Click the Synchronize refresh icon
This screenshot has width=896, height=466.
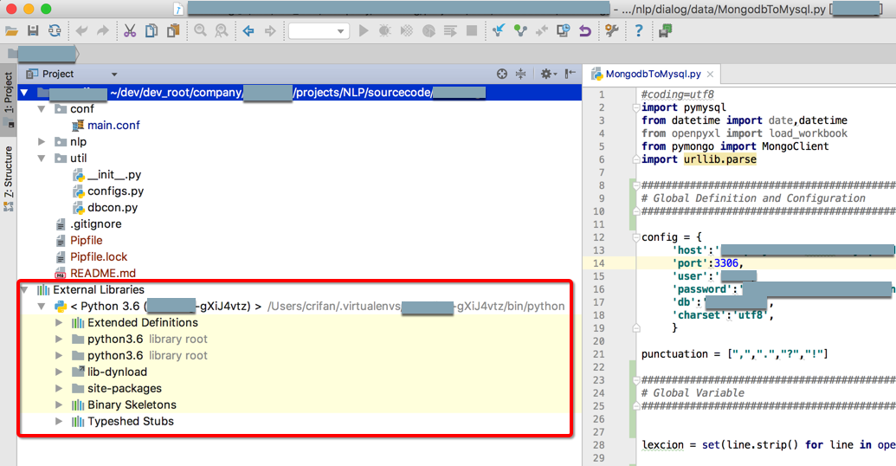(x=55, y=31)
